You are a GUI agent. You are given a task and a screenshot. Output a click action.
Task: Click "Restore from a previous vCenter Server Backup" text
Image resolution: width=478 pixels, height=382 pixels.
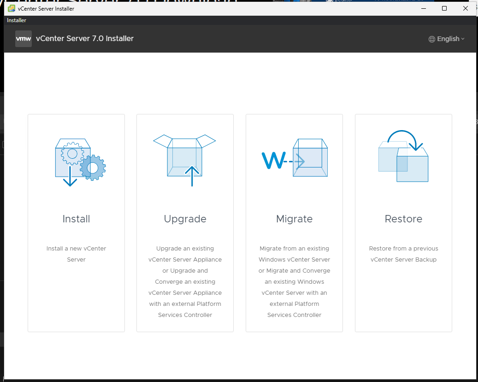(x=403, y=254)
